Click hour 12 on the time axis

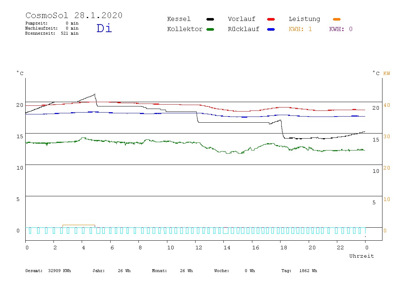click(198, 248)
